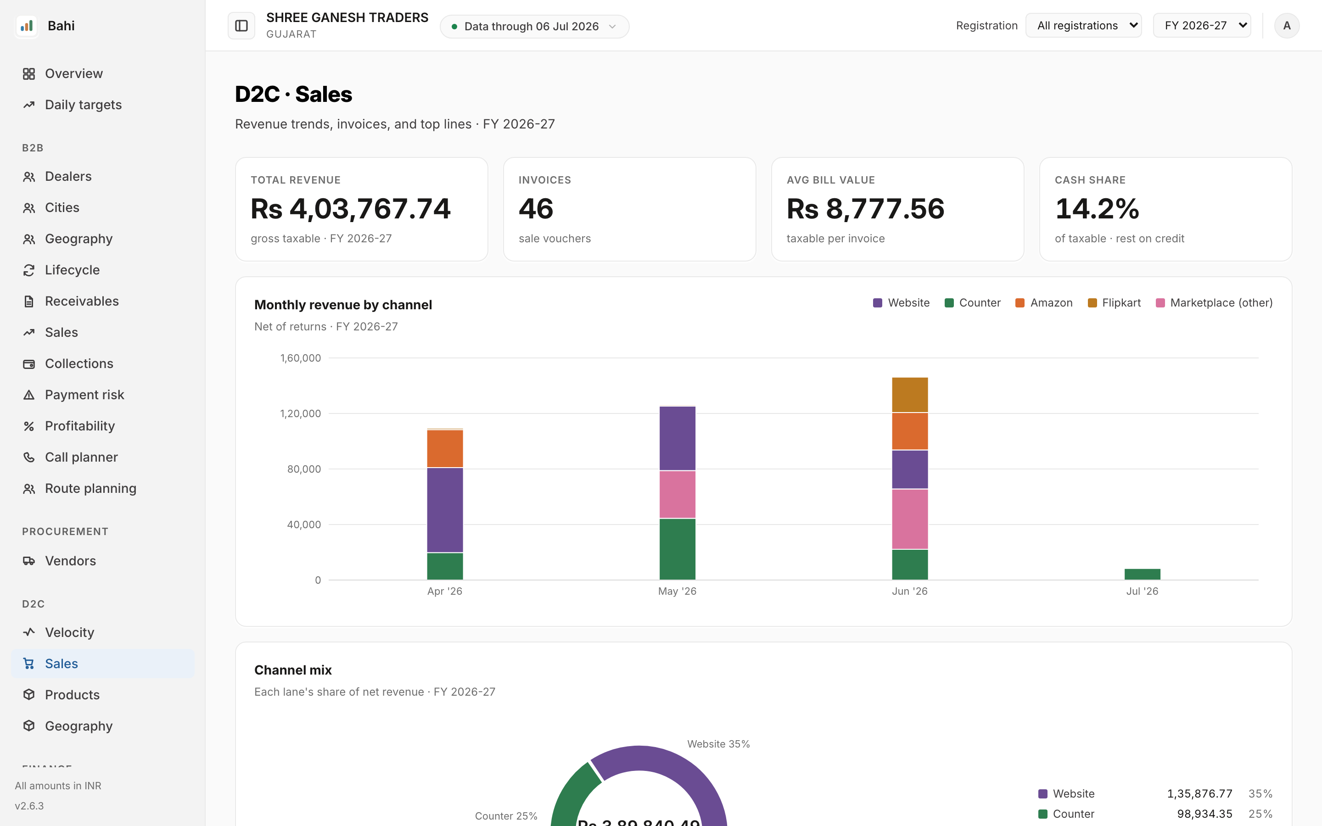Click the Jun '26 Flipkart bar segment

point(909,395)
